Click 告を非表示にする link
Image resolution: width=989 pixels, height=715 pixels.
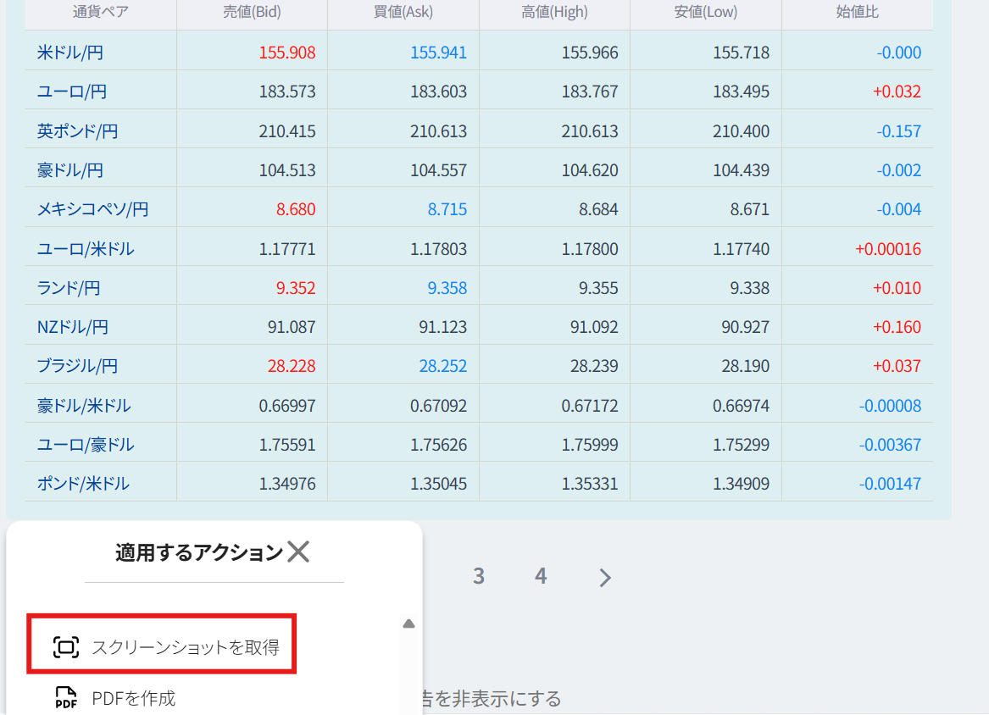(x=492, y=699)
